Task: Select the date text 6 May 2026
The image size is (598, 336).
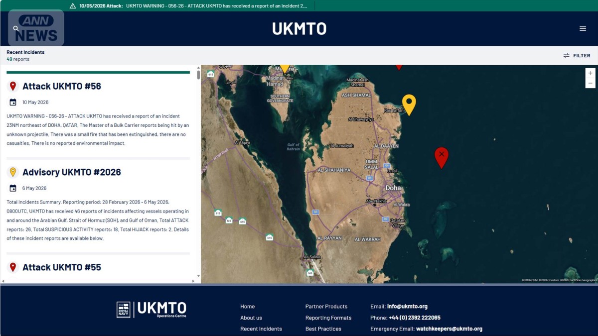Action: pyautogui.click(x=34, y=189)
